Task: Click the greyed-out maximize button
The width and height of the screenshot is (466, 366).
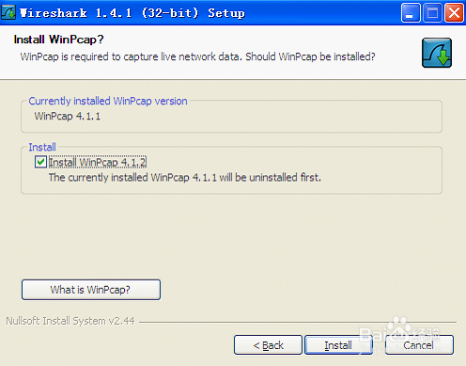Action: pos(432,13)
